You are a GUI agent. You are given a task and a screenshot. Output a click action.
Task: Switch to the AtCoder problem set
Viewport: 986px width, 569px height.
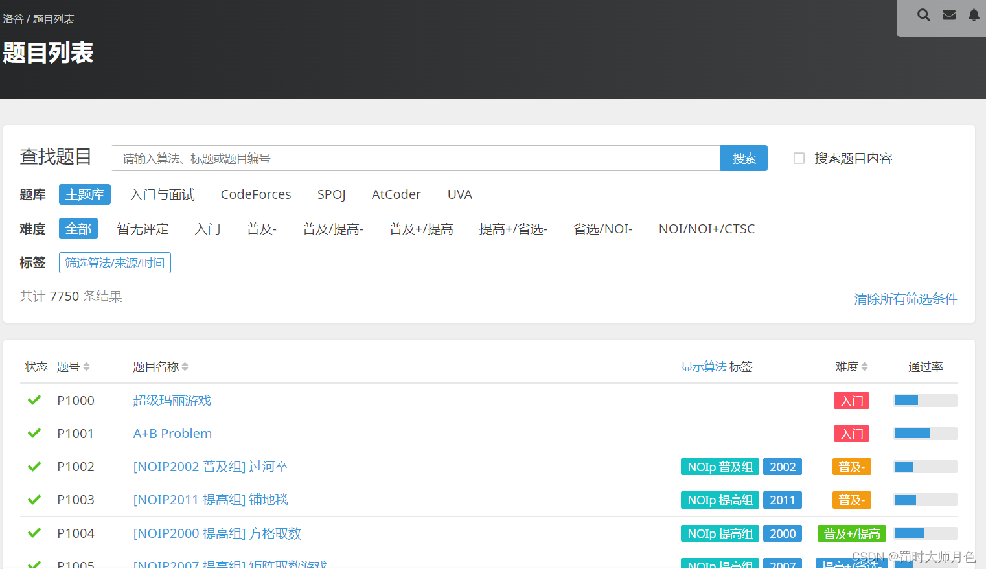click(396, 194)
